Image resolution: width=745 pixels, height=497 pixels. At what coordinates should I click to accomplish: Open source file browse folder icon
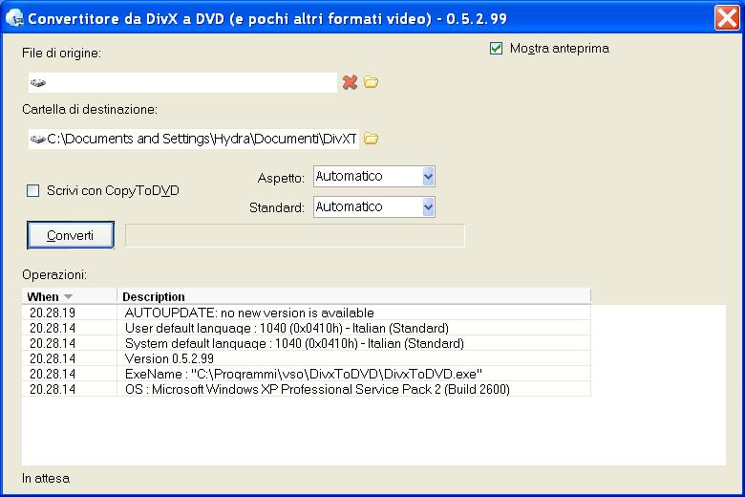point(372,82)
